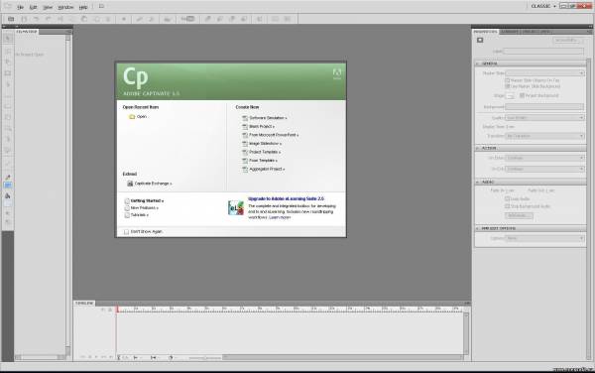Click the red playhead marker on timeline
This screenshot has width=595, height=373.
click(117, 310)
